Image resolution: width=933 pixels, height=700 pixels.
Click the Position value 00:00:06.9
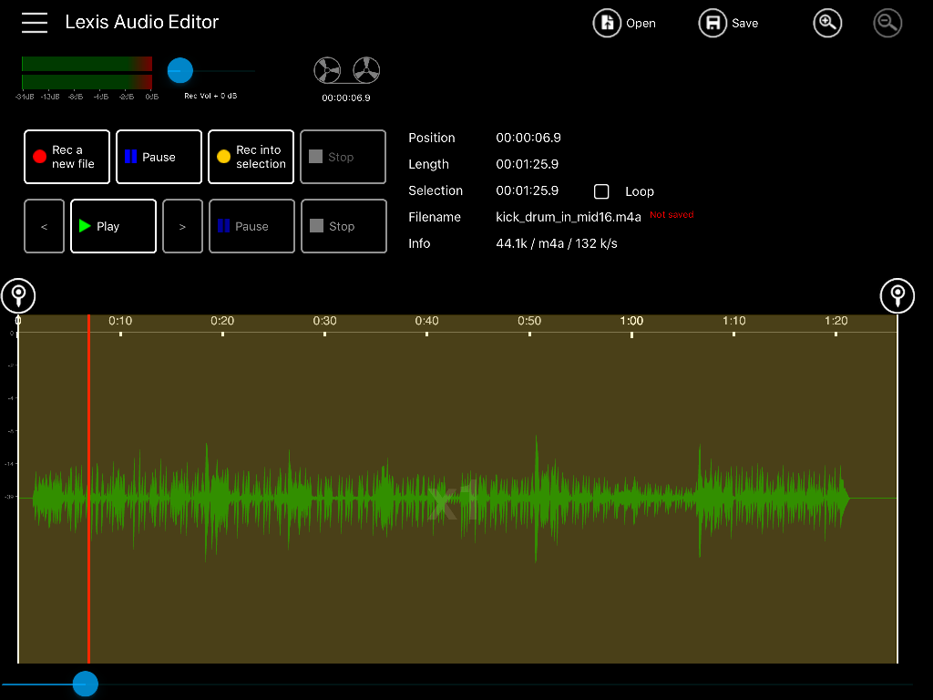click(528, 138)
